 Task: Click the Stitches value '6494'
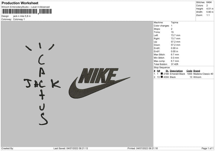[209, 2]
